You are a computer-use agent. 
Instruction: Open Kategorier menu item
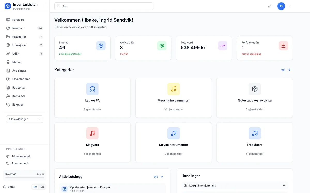25,37
